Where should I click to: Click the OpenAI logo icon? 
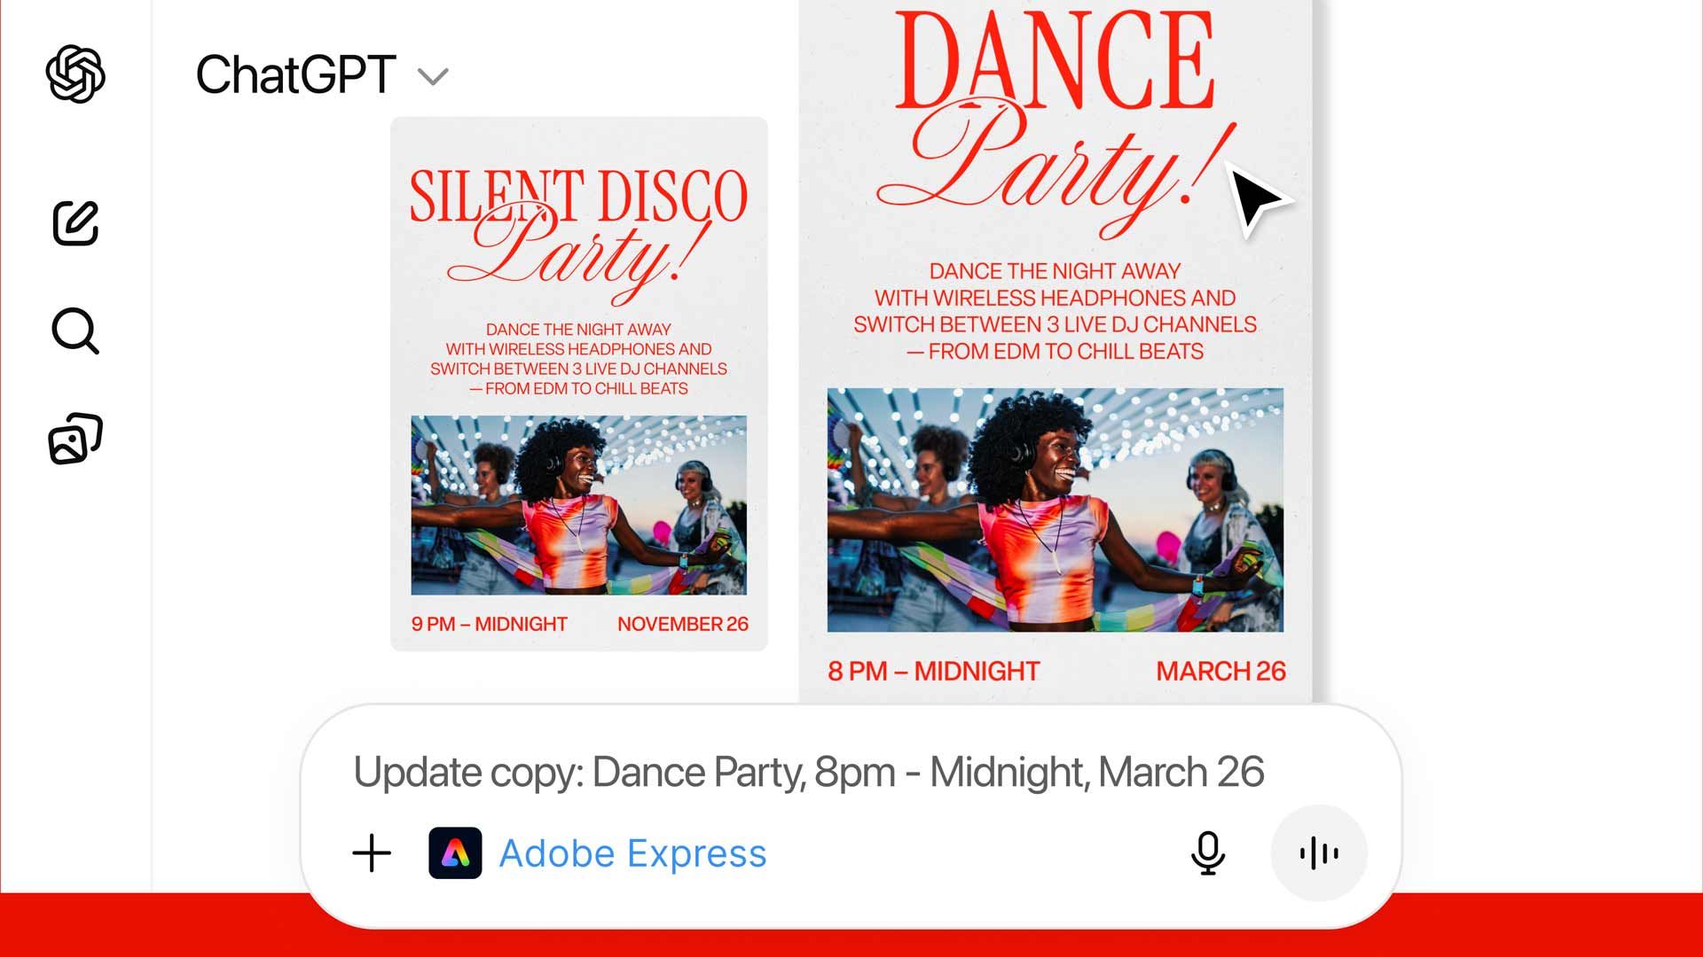75,74
